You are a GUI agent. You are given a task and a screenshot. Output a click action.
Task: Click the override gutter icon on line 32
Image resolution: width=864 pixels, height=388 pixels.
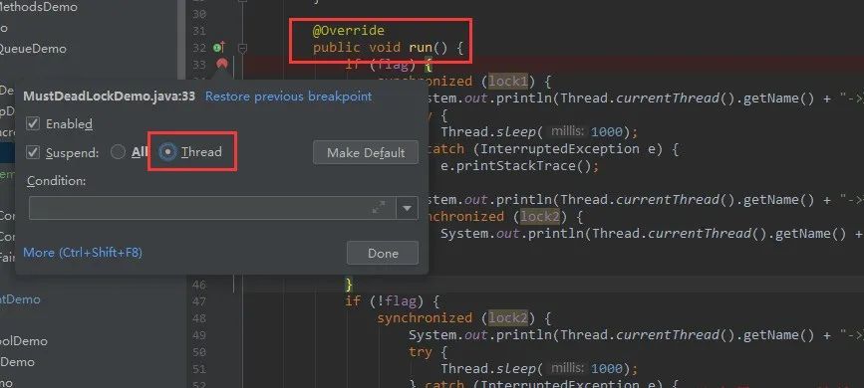[219, 48]
